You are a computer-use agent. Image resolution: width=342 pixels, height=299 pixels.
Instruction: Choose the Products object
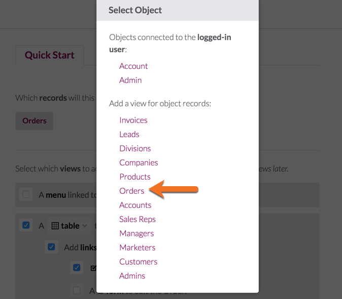(x=135, y=177)
